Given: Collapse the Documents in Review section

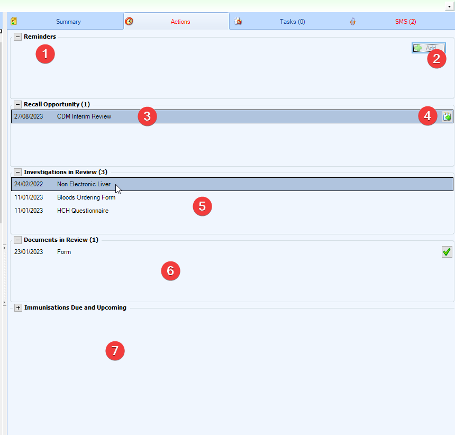Looking at the screenshot, I should [x=18, y=240].
